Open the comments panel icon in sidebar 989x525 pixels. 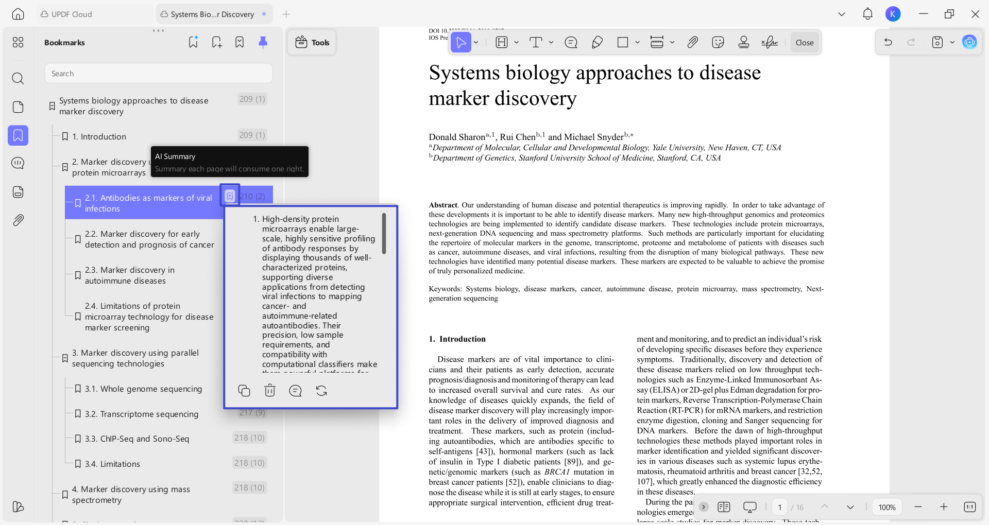tap(18, 163)
